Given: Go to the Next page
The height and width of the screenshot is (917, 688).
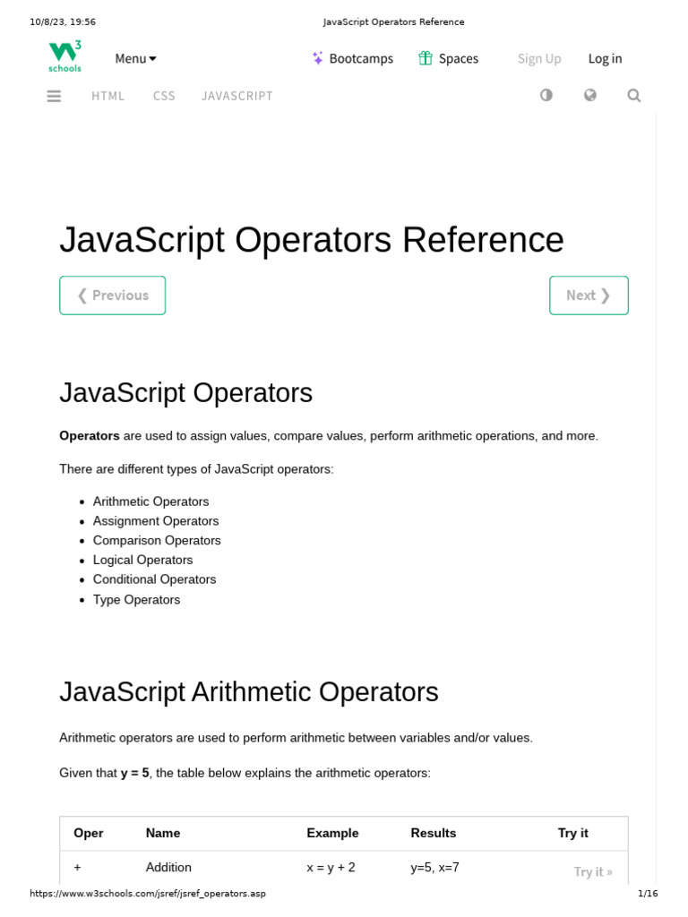Looking at the screenshot, I should click(589, 296).
